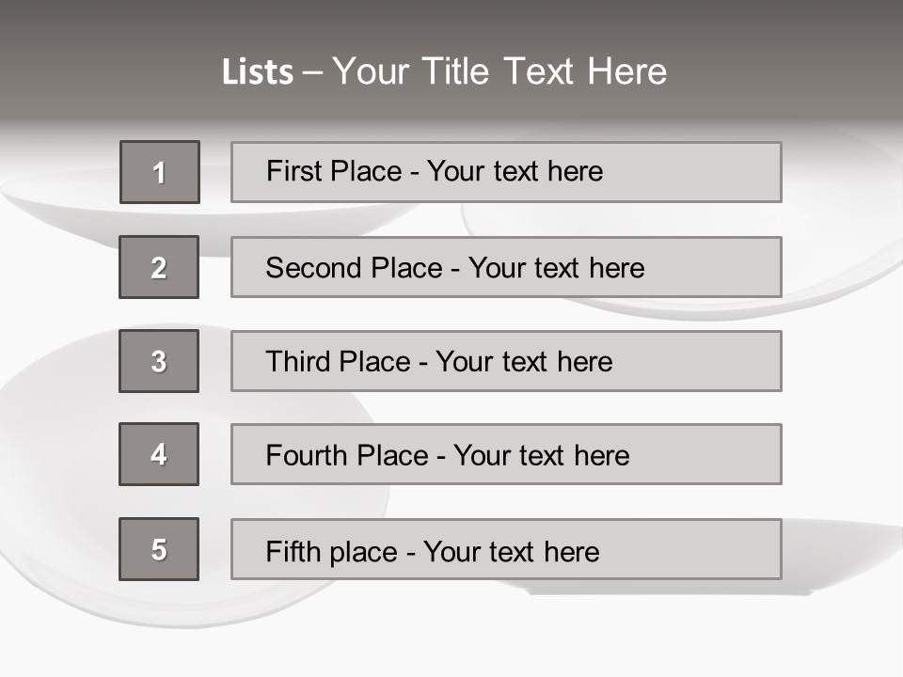Image resolution: width=903 pixels, height=677 pixels.
Task: Click the bold word "Lists" in title
Action: [258, 72]
